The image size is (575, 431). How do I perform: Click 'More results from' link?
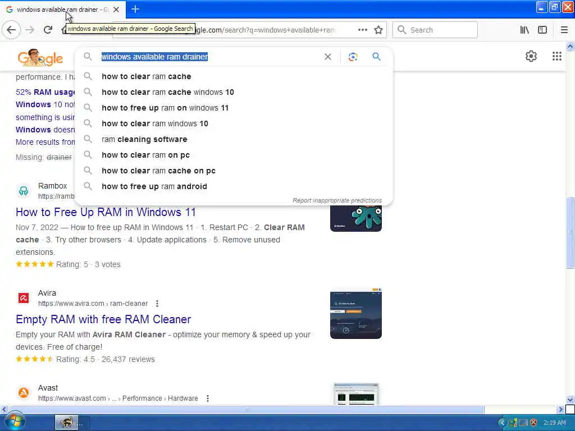click(45, 142)
